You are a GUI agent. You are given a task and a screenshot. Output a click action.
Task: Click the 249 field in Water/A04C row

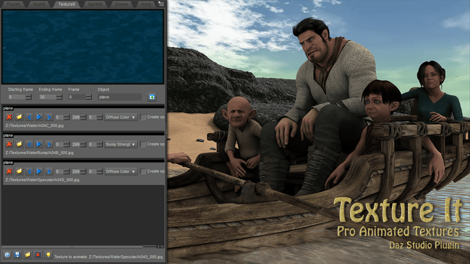tap(76, 117)
